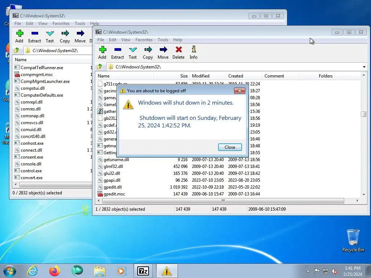Viewport: 371px width, 278px height.
Task: Open the Start menu
Action: coord(10,271)
